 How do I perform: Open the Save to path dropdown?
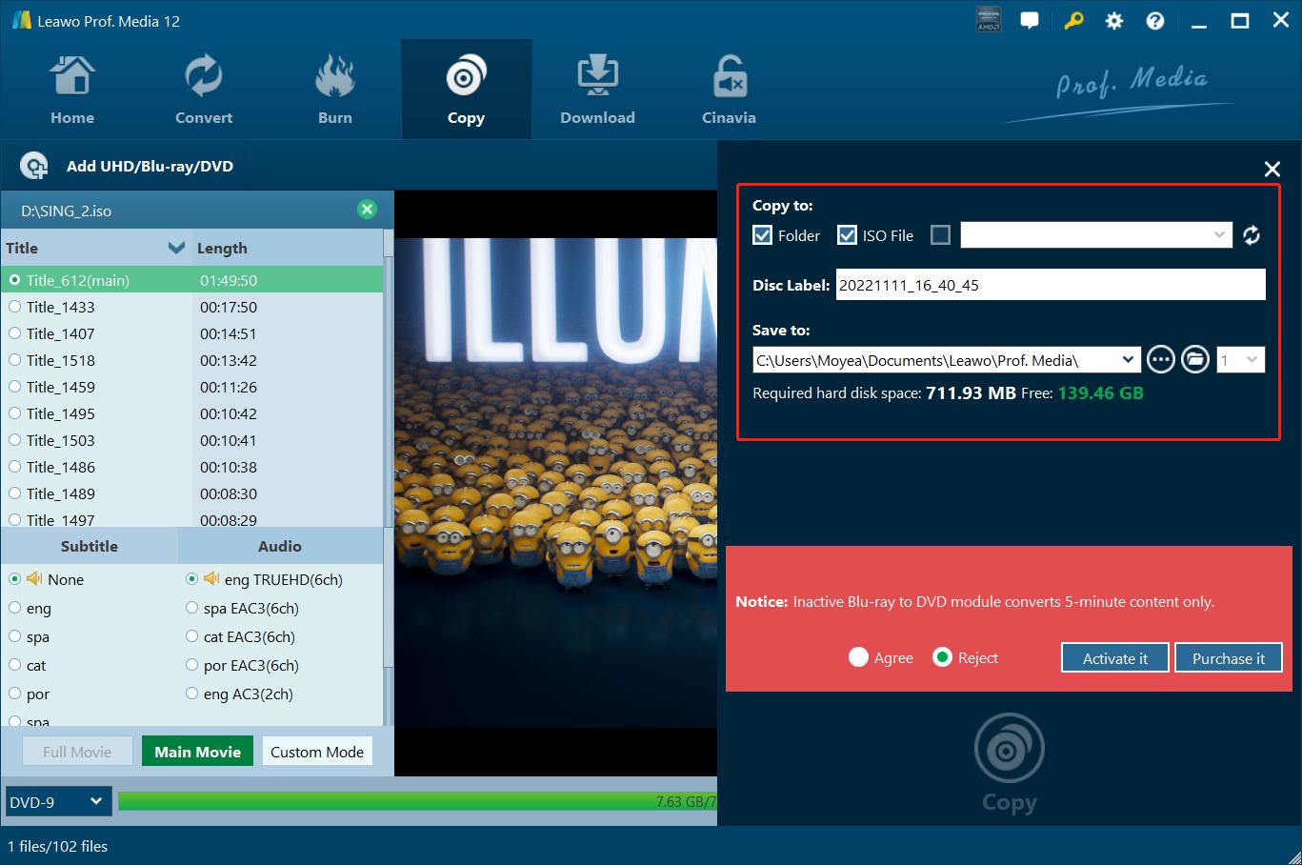coord(1128,360)
